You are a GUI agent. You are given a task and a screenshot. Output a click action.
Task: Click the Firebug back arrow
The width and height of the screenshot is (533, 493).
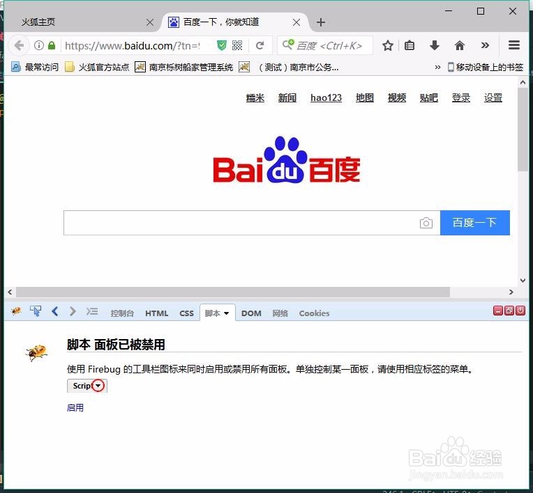(55, 311)
